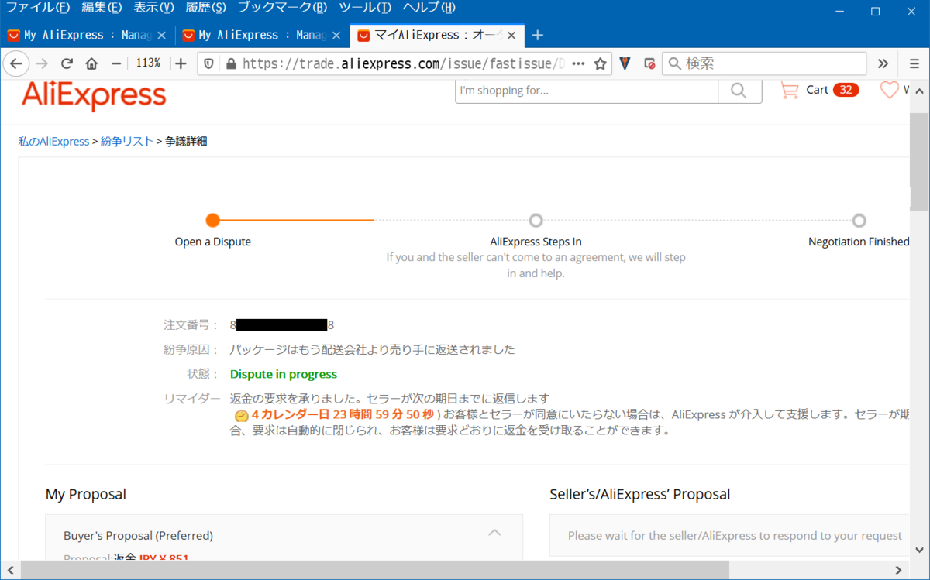
Task: Open the ブックマーク(B) menu
Action: click(x=282, y=9)
